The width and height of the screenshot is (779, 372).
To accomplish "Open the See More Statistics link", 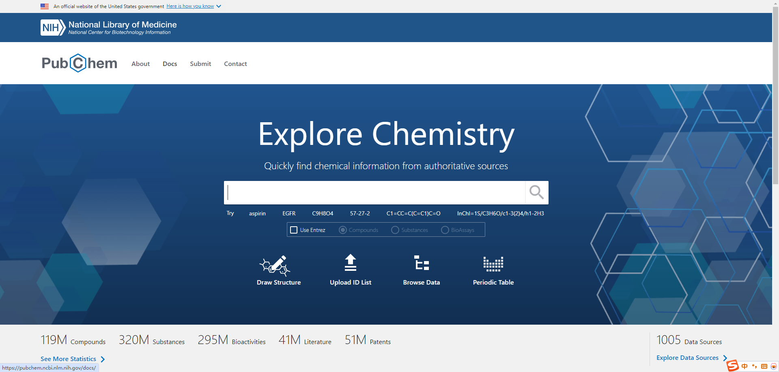I will (68, 359).
